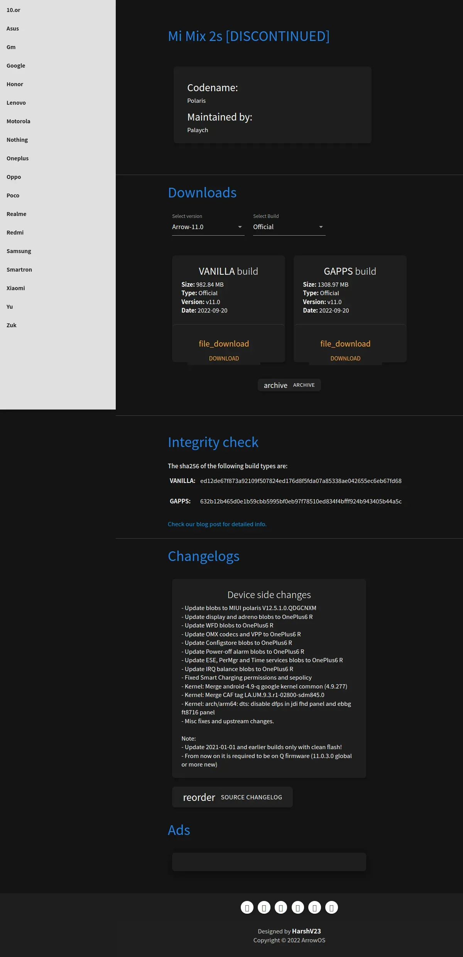This screenshot has height=957, width=463.
Task: Select Xiaomi in the vendor sidebar
Action: click(58, 288)
